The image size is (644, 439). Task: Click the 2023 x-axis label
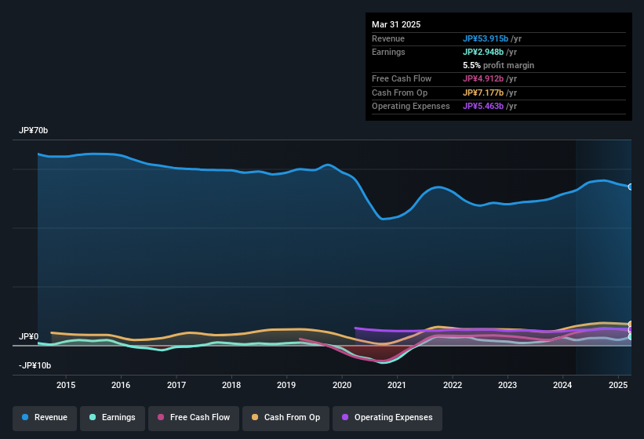(x=508, y=385)
